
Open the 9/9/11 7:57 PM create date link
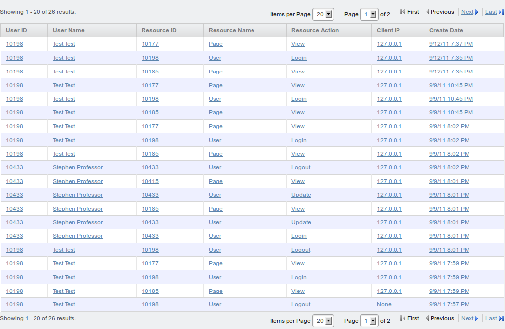coord(449,305)
